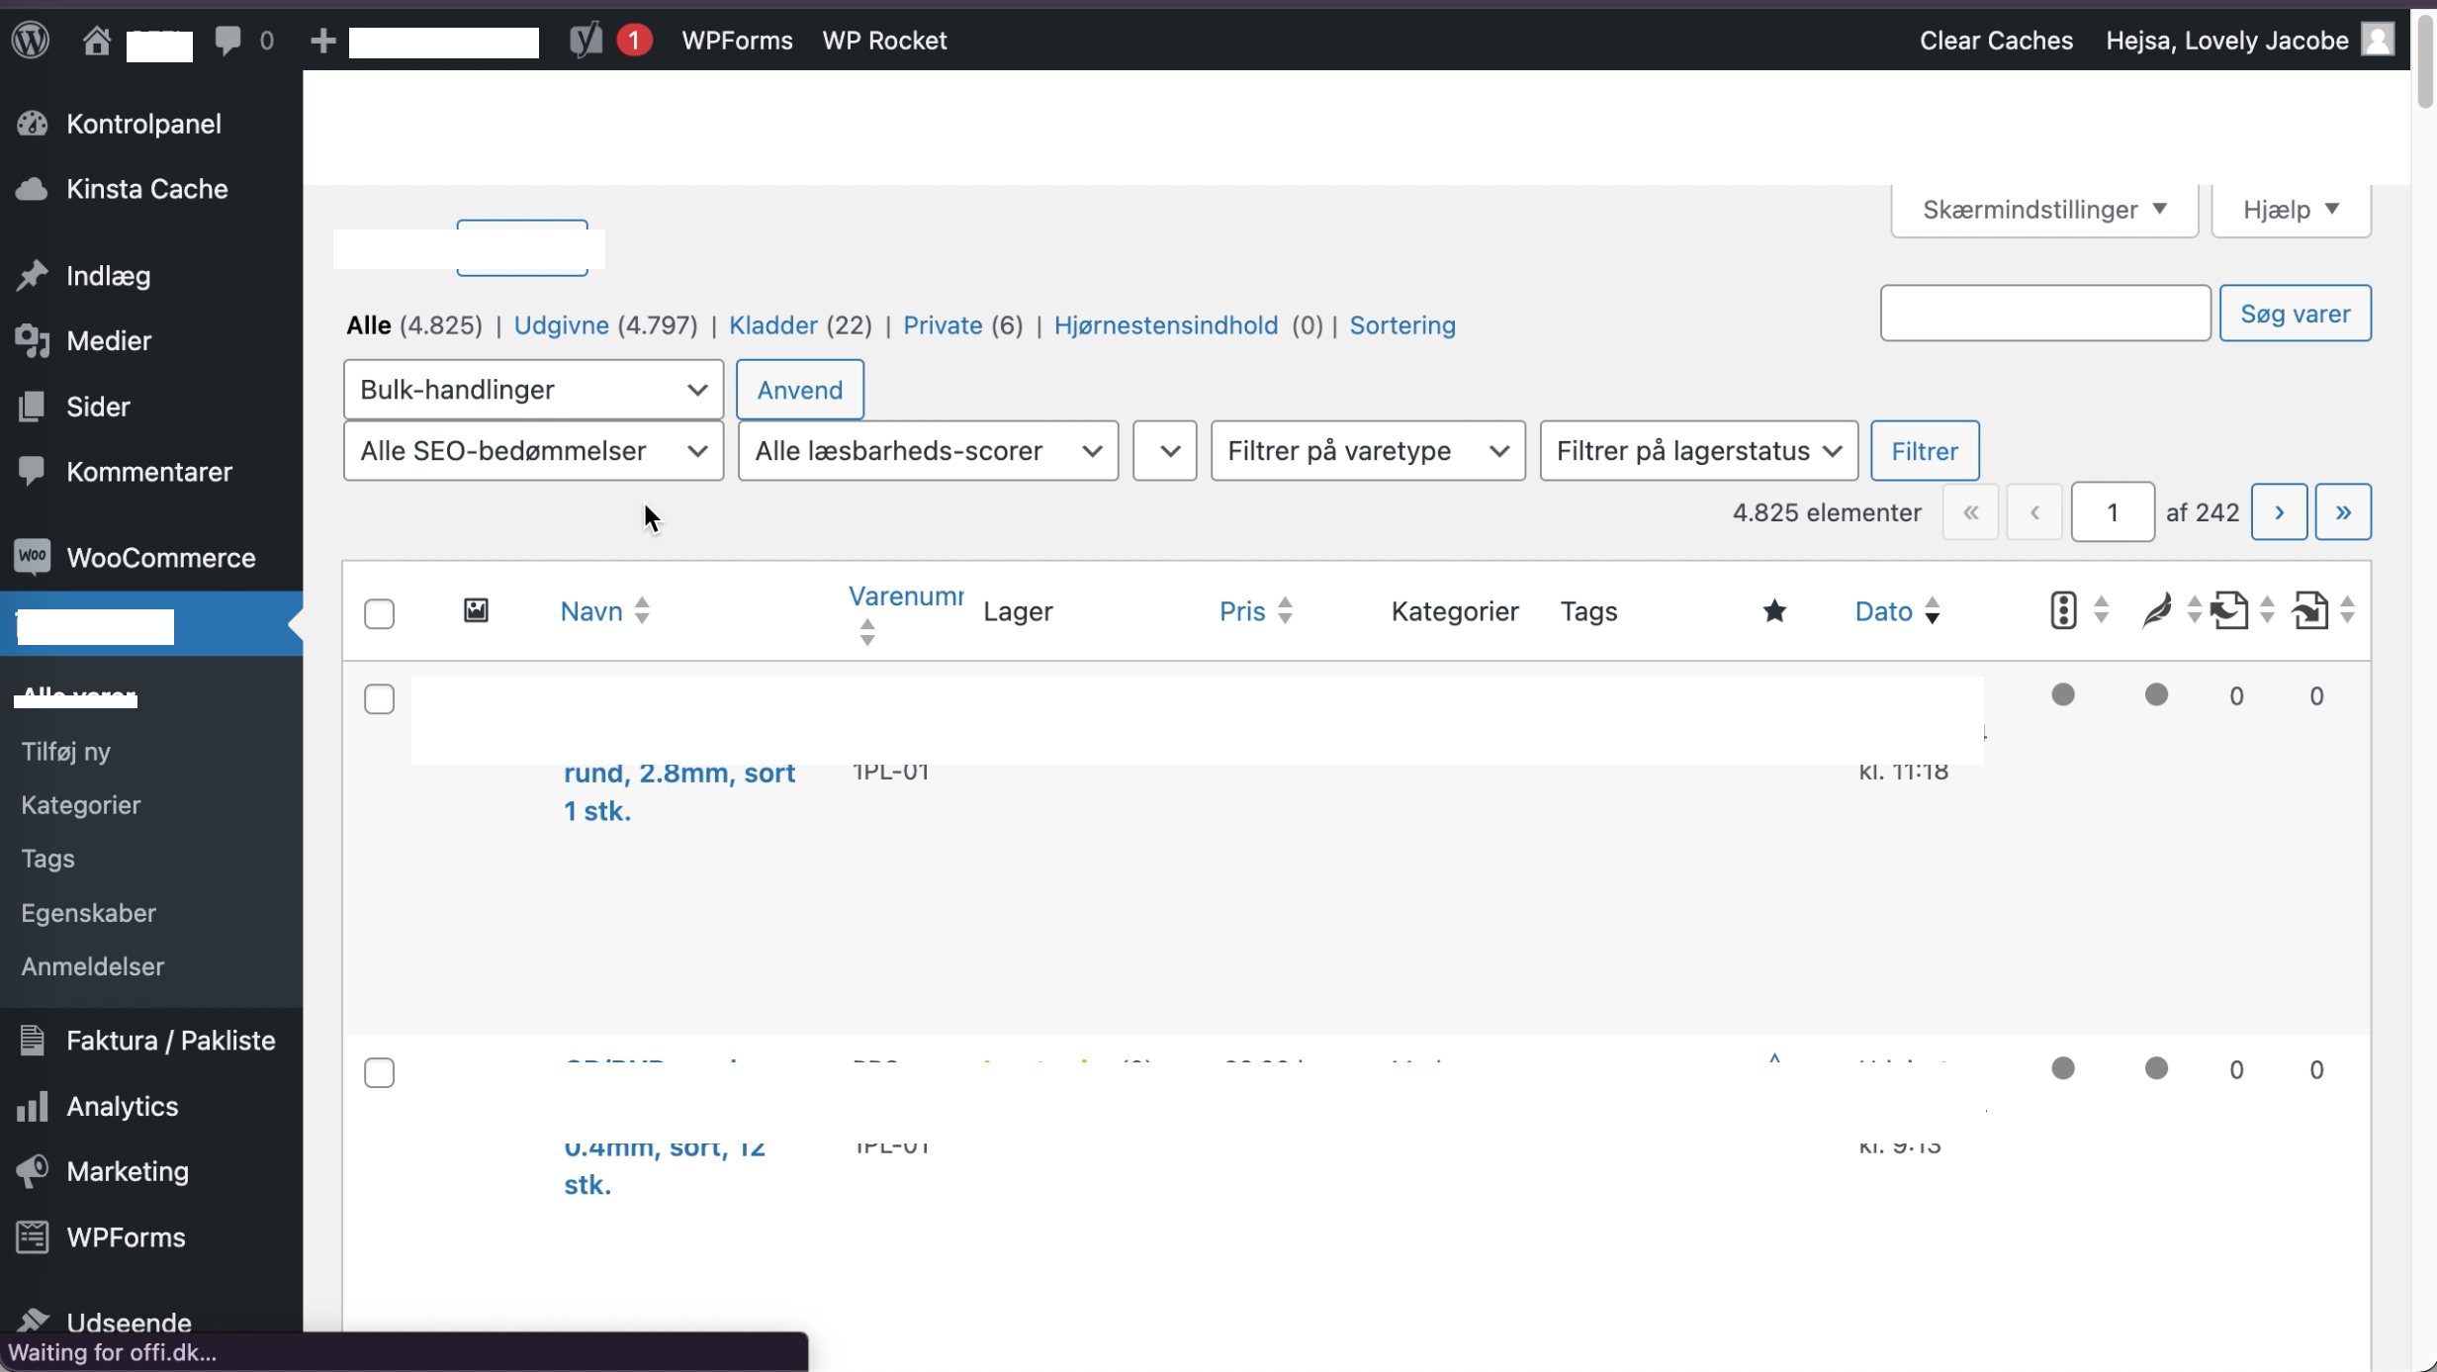2437x1372 pixels.
Task: Show Kladder products link
Action: coord(772,325)
